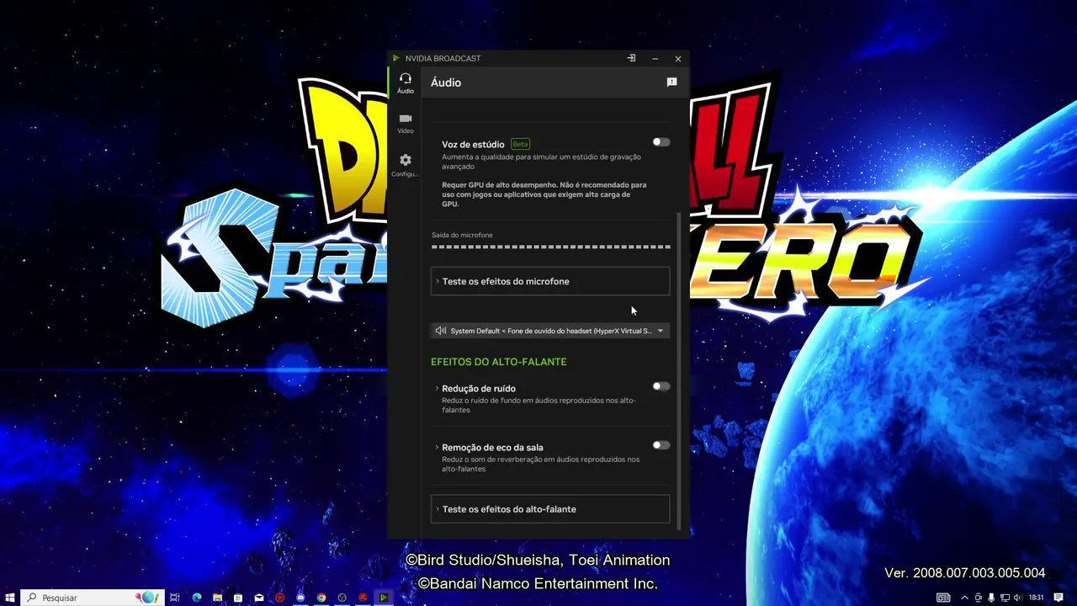Open the volume tray icon
Screen dimensions: 1077x606
click(1018, 598)
